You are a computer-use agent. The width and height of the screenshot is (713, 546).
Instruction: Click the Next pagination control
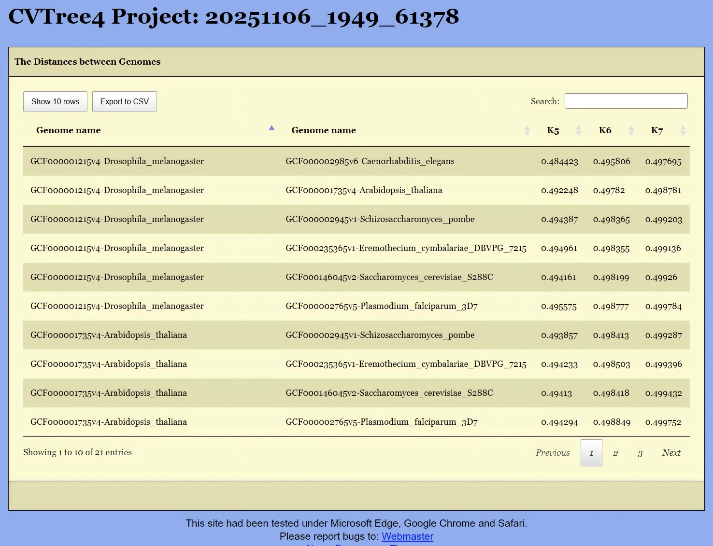671,453
